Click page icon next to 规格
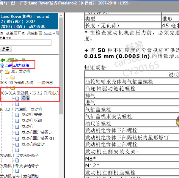The height and width of the screenshot is (178, 179). point(17,98)
